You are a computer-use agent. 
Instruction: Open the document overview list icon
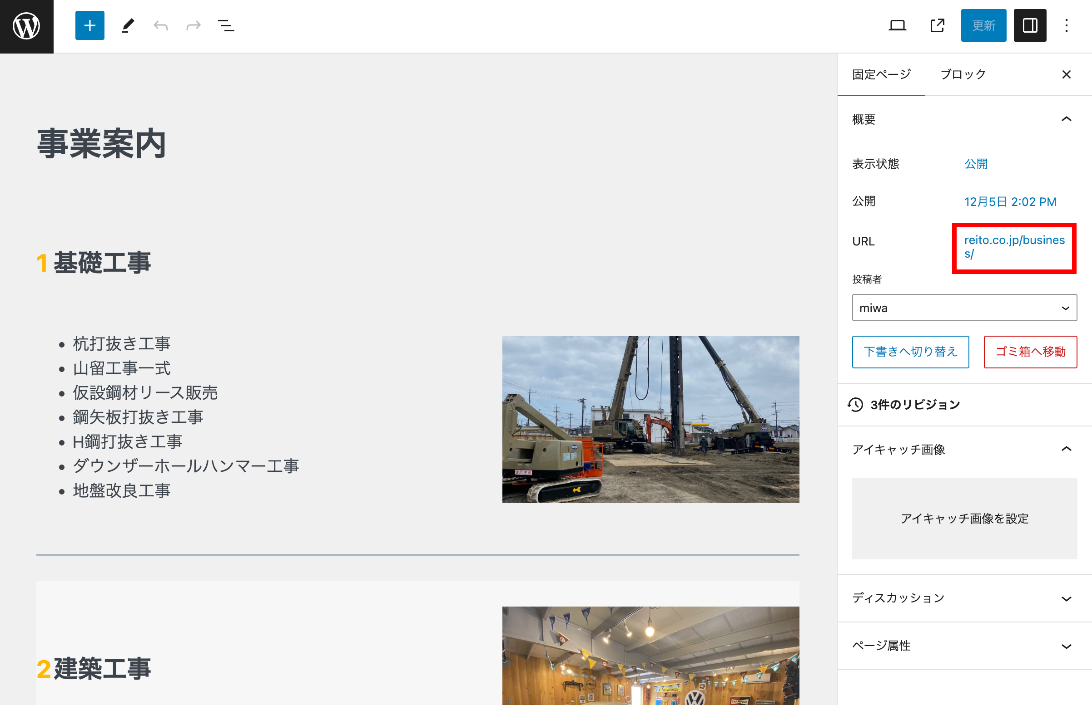[226, 26]
